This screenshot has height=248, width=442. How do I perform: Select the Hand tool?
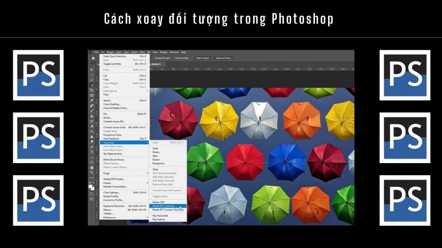92,168
